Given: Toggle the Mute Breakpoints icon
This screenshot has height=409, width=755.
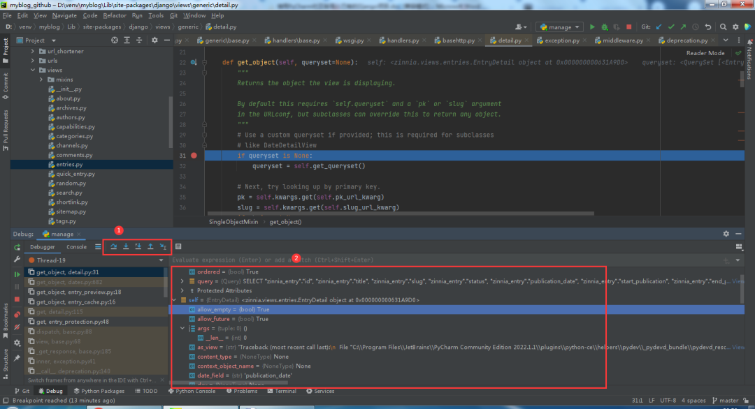Looking at the screenshot, I should pos(17,327).
